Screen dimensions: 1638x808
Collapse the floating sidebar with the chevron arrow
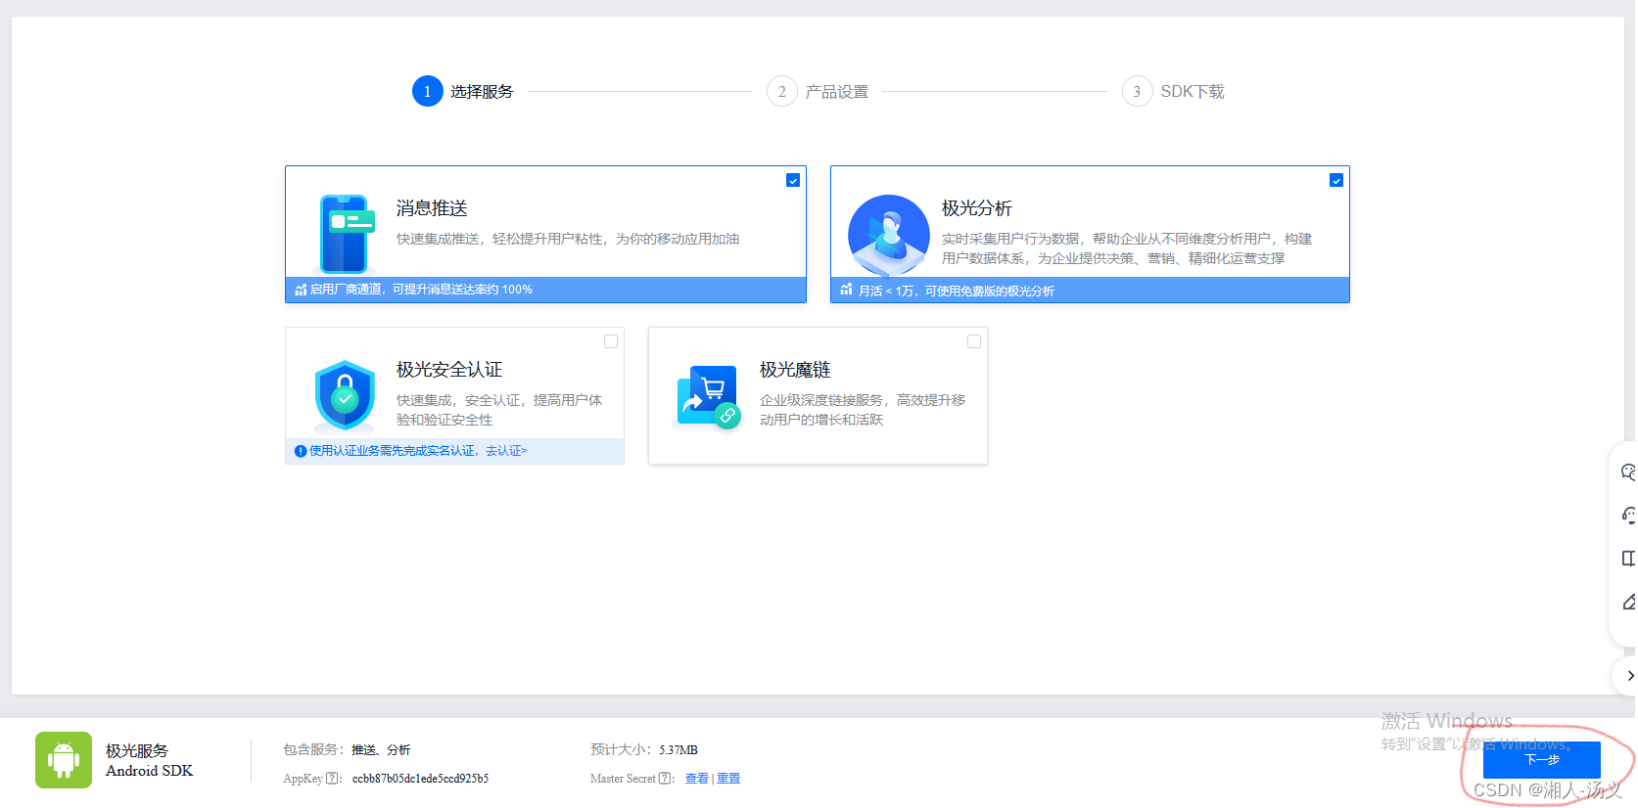1629,676
